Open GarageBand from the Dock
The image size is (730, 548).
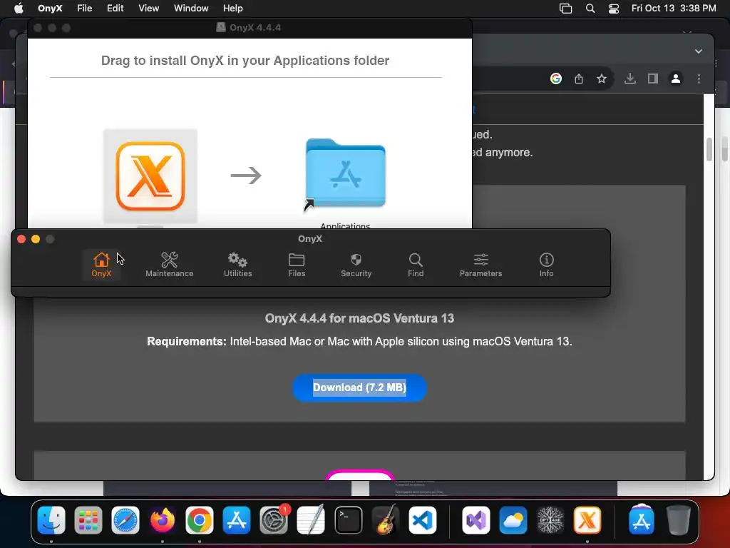(386, 520)
